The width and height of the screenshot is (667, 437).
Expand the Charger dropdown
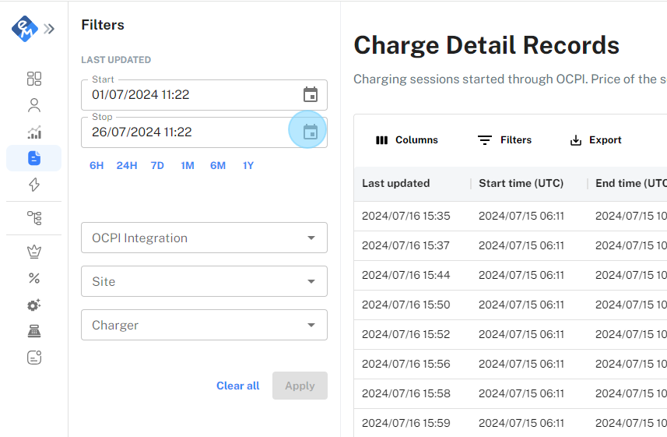[204, 326]
